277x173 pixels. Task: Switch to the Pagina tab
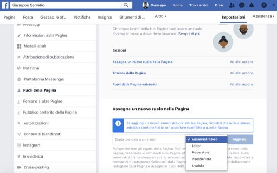[x=10, y=17]
